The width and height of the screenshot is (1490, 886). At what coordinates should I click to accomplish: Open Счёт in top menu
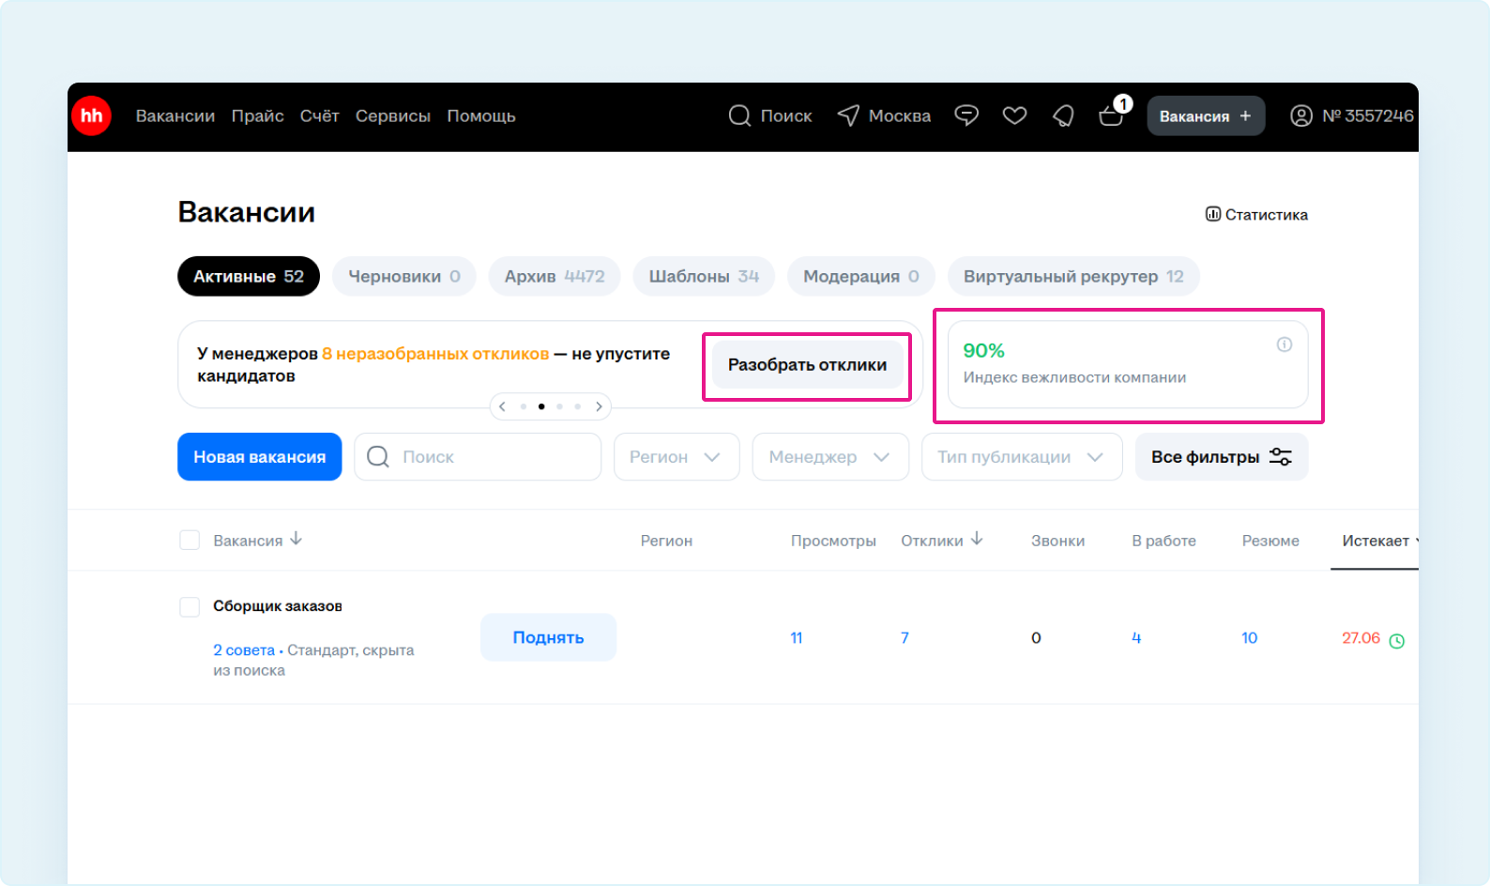point(319,116)
